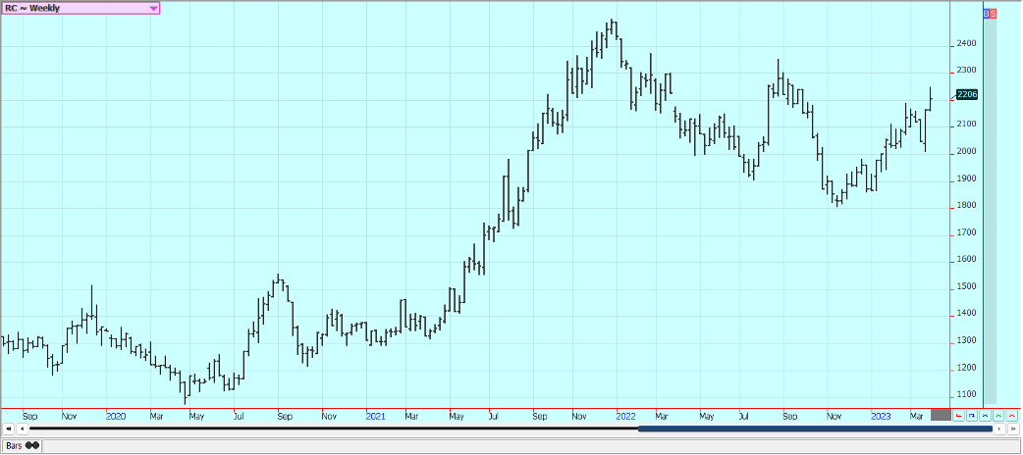Open the RC ~ Weekly symbol dropdown
The width and height of the screenshot is (1023, 455).
(x=80, y=9)
